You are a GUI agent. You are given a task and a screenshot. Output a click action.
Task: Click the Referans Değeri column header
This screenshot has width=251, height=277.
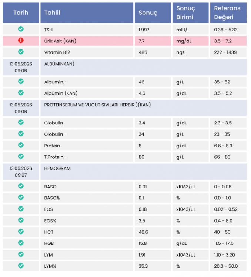tap(228, 13)
